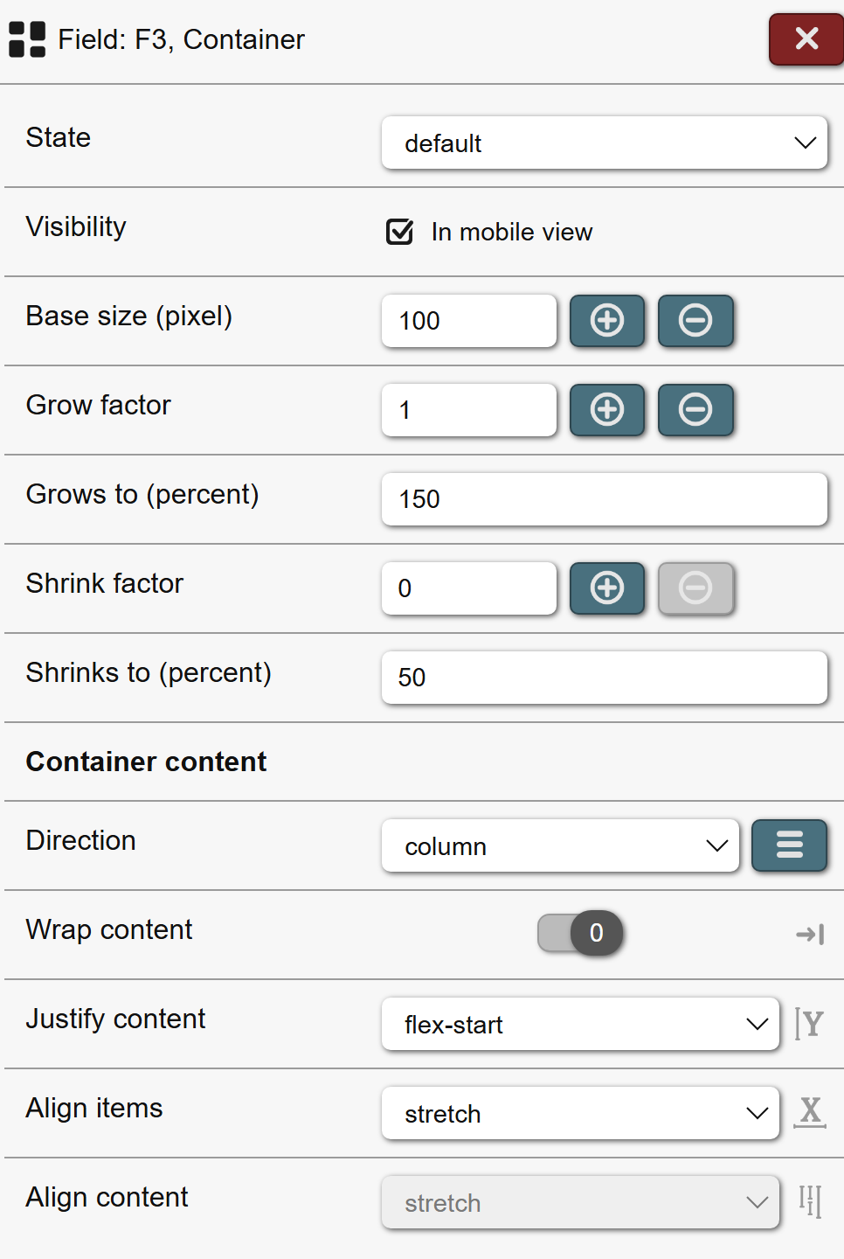Expand the Justify content dropdown
This screenshot has width=844, height=1259.
point(580,1024)
